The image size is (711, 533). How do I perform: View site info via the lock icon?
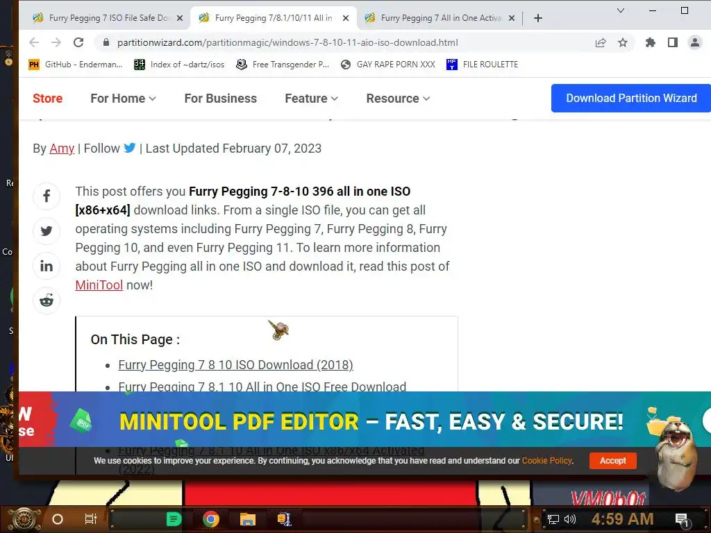pos(106,42)
